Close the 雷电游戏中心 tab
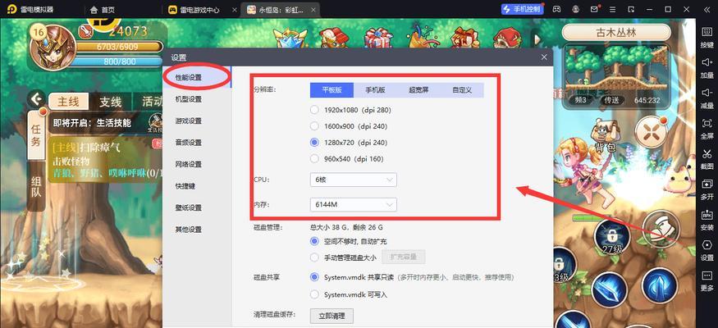The image size is (718, 328). [x=234, y=10]
